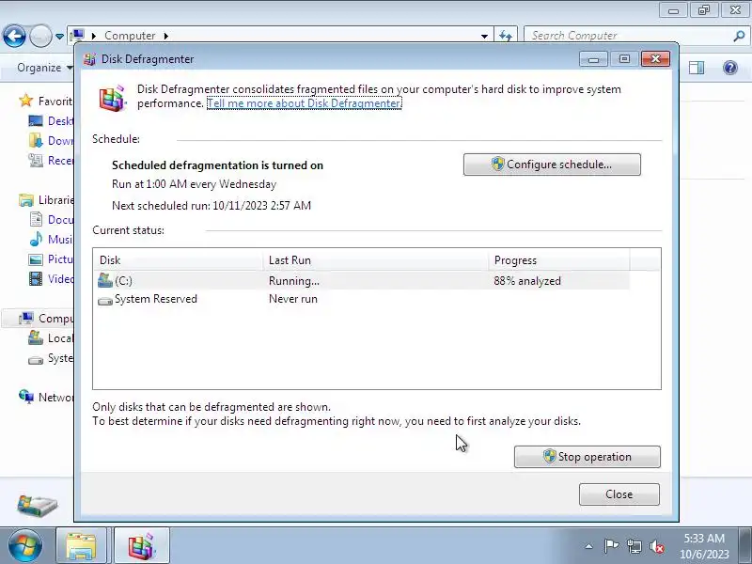
Task: Click the Favorites star icon
Action: [26, 101]
